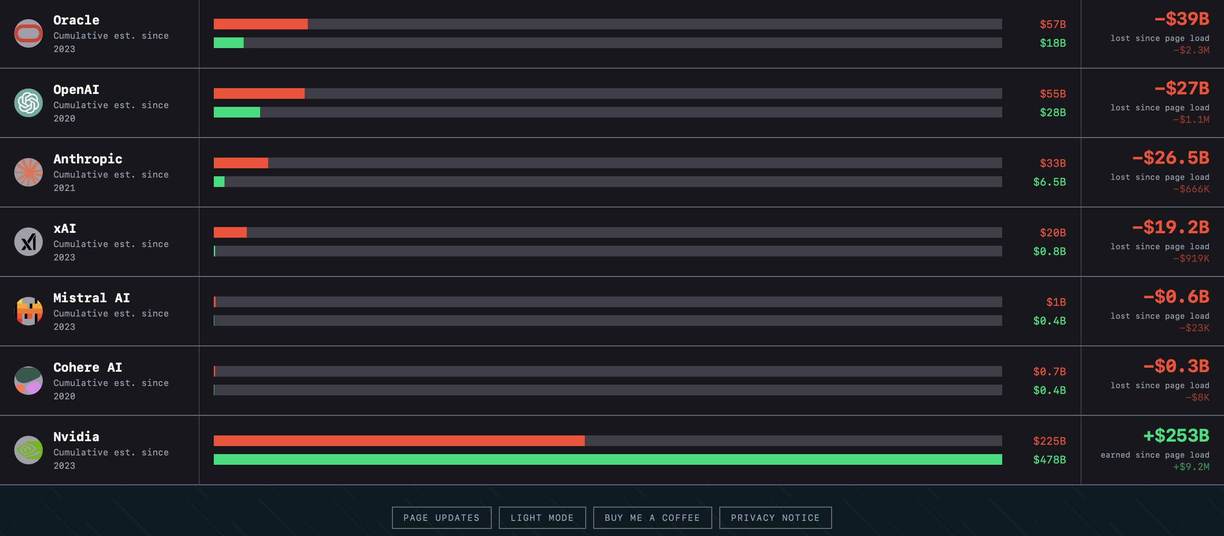Click Nvidia's green revenue bar
Image resolution: width=1224 pixels, height=536 pixels.
pyautogui.click(x=608, y=459)
